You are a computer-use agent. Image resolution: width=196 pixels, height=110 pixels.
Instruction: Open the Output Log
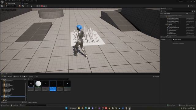(x=14, y=105)
